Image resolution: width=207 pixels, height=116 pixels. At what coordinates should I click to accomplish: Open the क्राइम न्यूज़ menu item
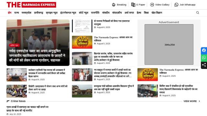pyautogui.click(x=52, y=13)
